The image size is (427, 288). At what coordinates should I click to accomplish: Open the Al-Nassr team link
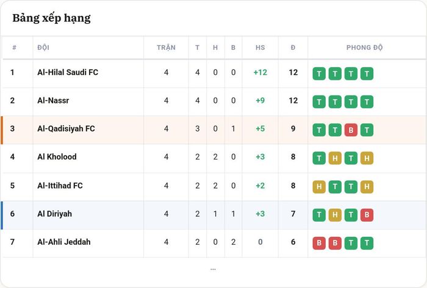[53, 100]
